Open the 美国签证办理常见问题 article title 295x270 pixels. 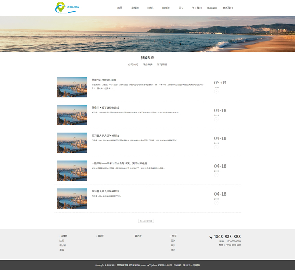coord(104,80)
